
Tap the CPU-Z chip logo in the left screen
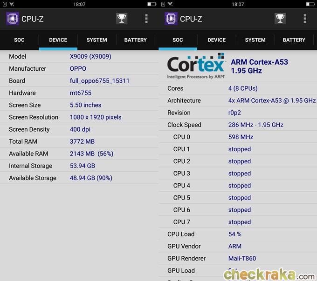[12, 19]
